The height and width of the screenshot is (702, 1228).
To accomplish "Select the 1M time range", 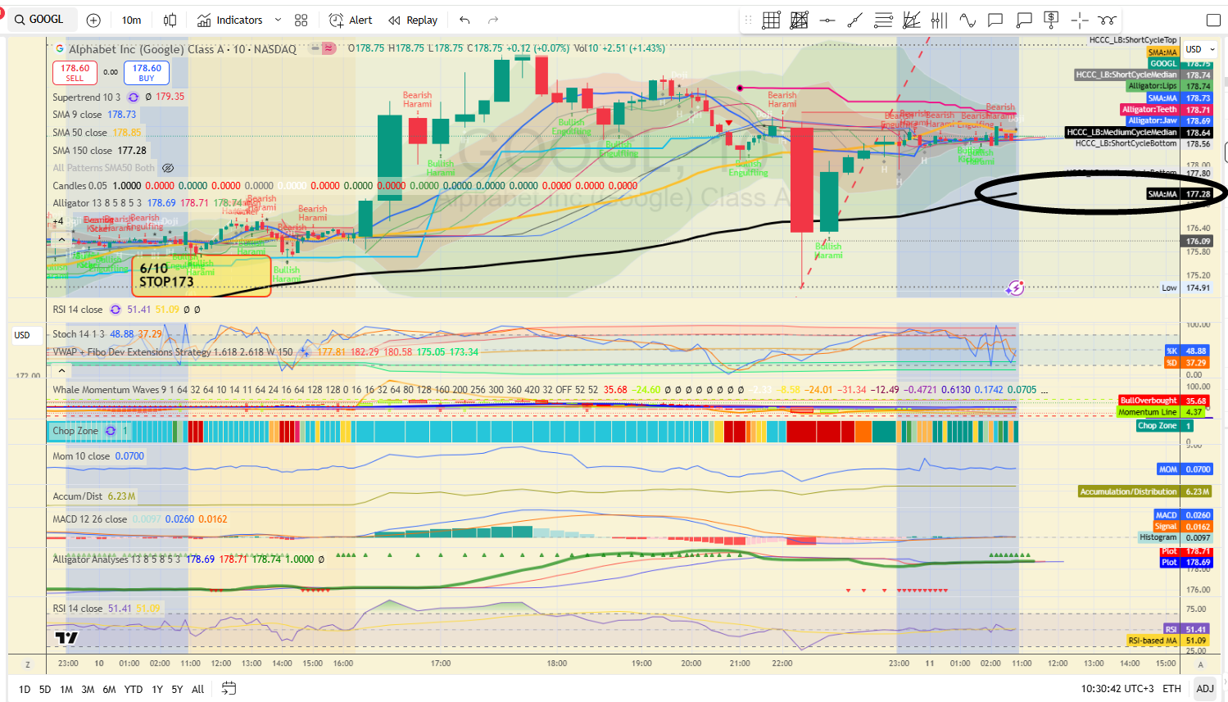I will click(66, 689).
